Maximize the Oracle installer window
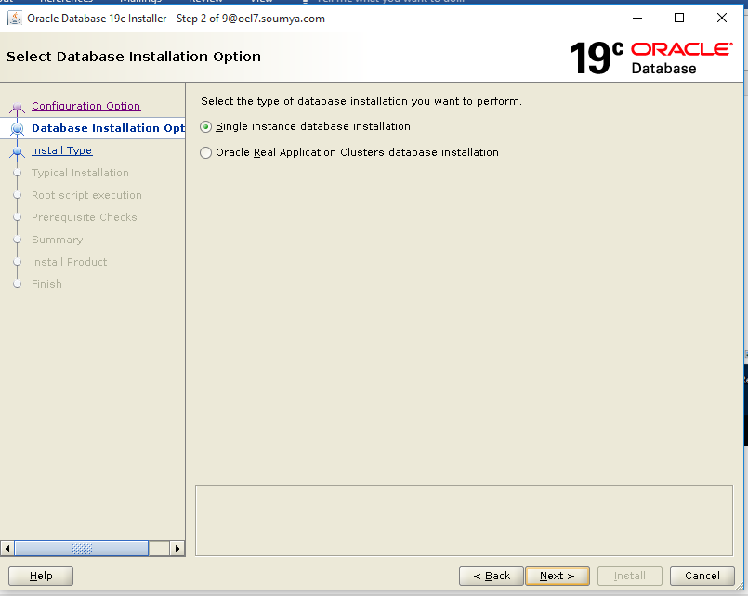Image resolution: width=748 pixels, height=596 pixels. click(679, 19)
